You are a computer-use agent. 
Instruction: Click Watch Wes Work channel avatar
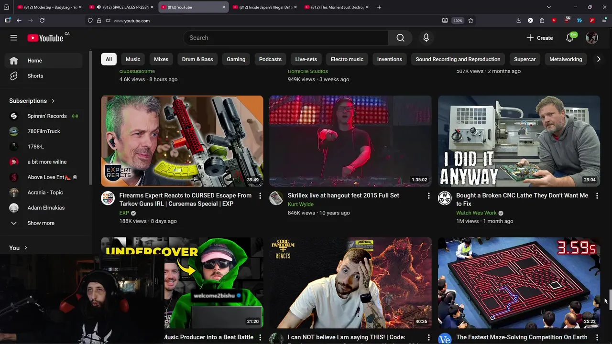(x=445, y=198)
